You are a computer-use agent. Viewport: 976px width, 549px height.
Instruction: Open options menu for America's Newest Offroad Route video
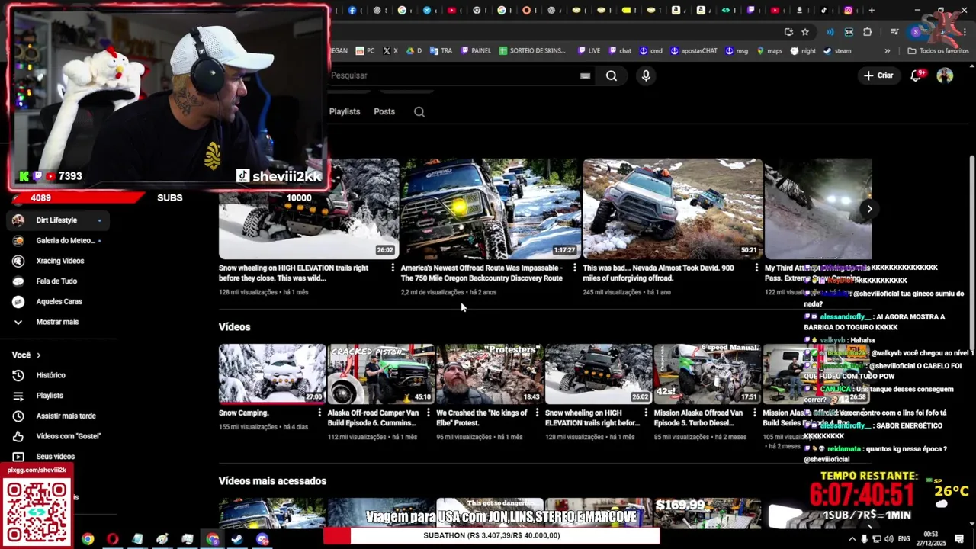pyautogui.click(x=575, y=268)
